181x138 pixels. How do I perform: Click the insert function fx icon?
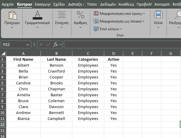tap(55, 44)
